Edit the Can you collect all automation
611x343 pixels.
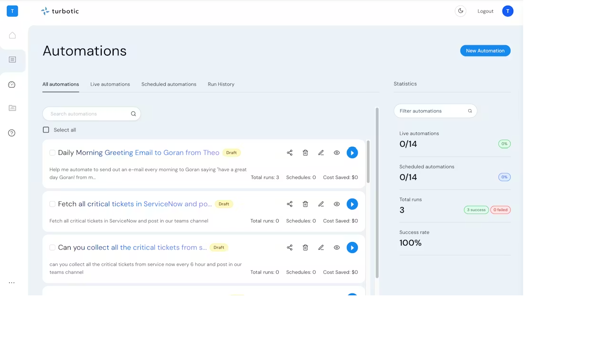pyautogui.click(x=321, y=248)
